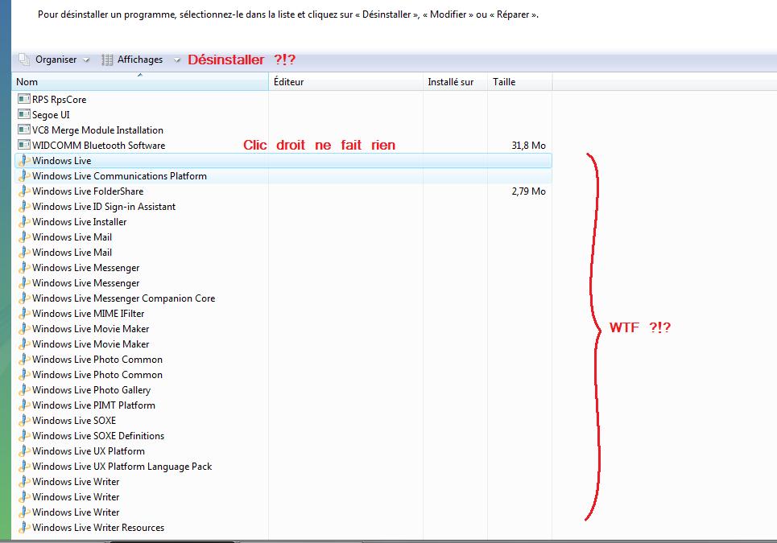Select Windows Live UX Platform Language Pack name
Screen dimensions: 777x543
(122, 467)
